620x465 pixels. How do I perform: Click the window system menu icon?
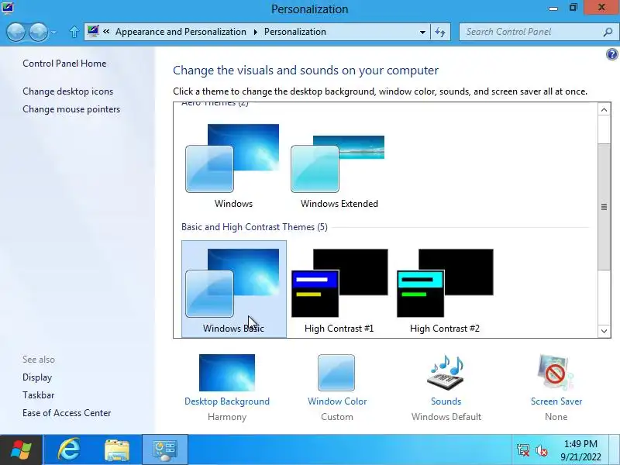(x=7, y=7)
